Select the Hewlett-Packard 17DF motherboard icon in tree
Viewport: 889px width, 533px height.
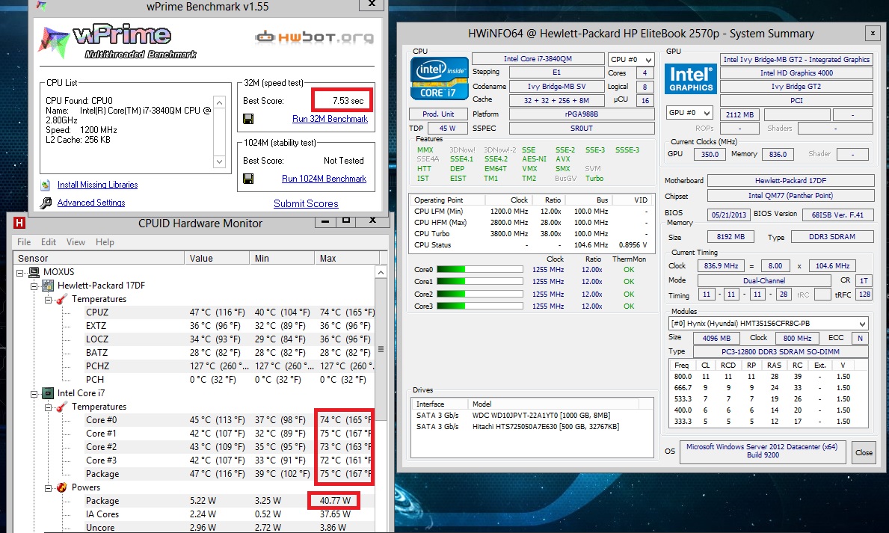[48, 286]
